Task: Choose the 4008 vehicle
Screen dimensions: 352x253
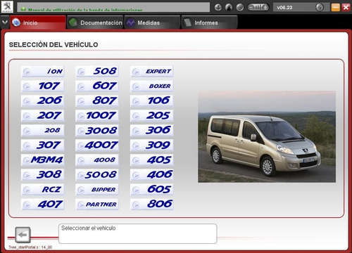Action: pyautogui.click(x=97, y=160)
